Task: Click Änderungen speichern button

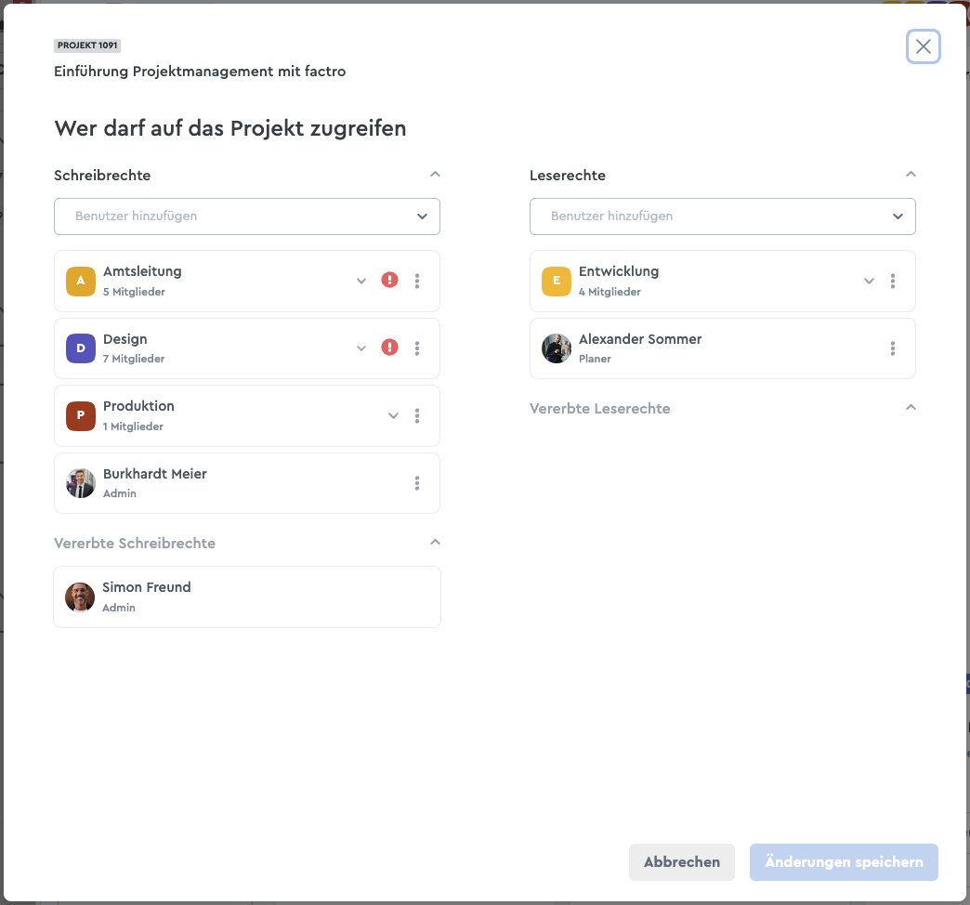Action: pyautogui.click(x=844, y=861)
